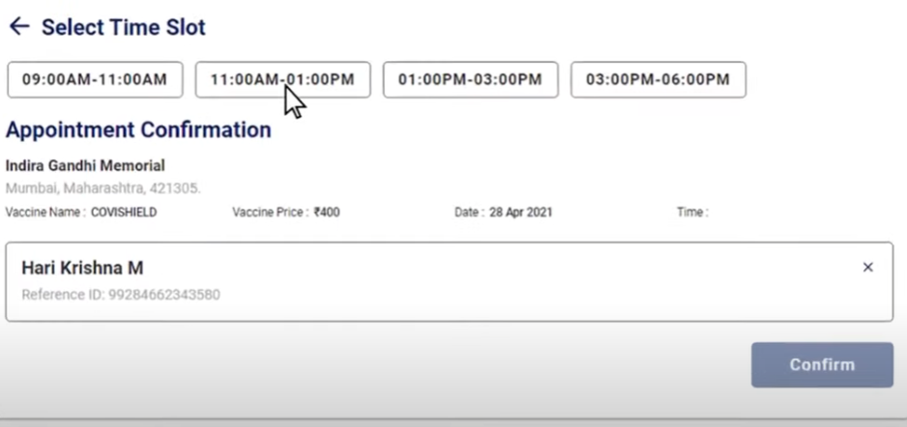Remove Hari Krishna M with the X icon
The image size is (907, 427).
tap(867, 268)
